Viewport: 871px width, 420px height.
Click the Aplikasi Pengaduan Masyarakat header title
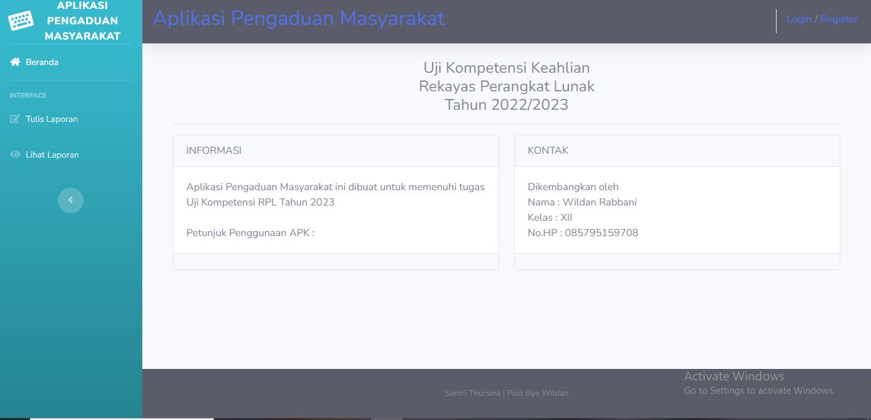(299, 18)
